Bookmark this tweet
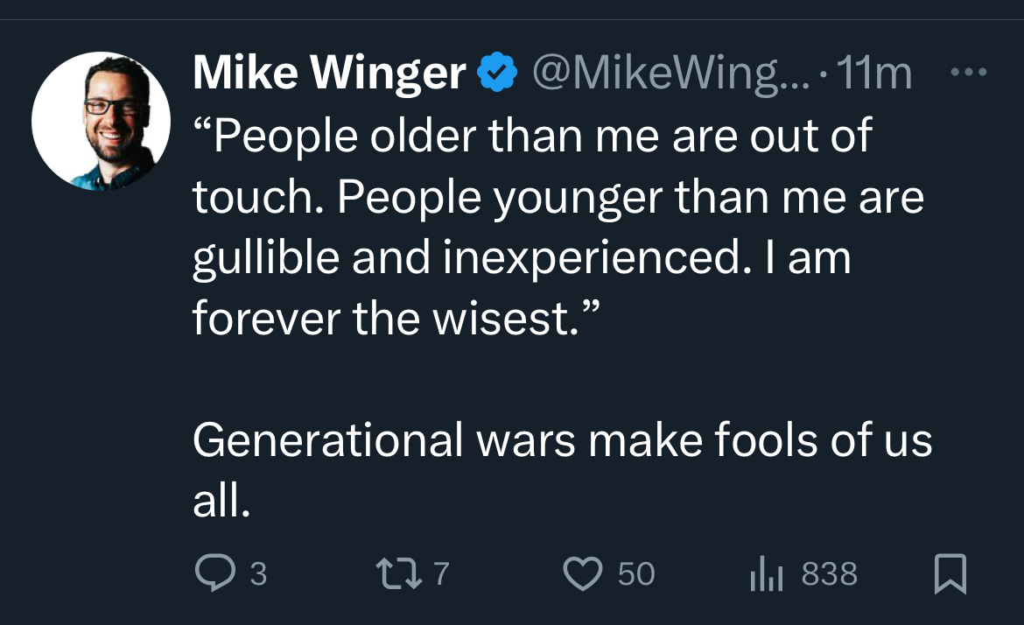 click(950, 574)
